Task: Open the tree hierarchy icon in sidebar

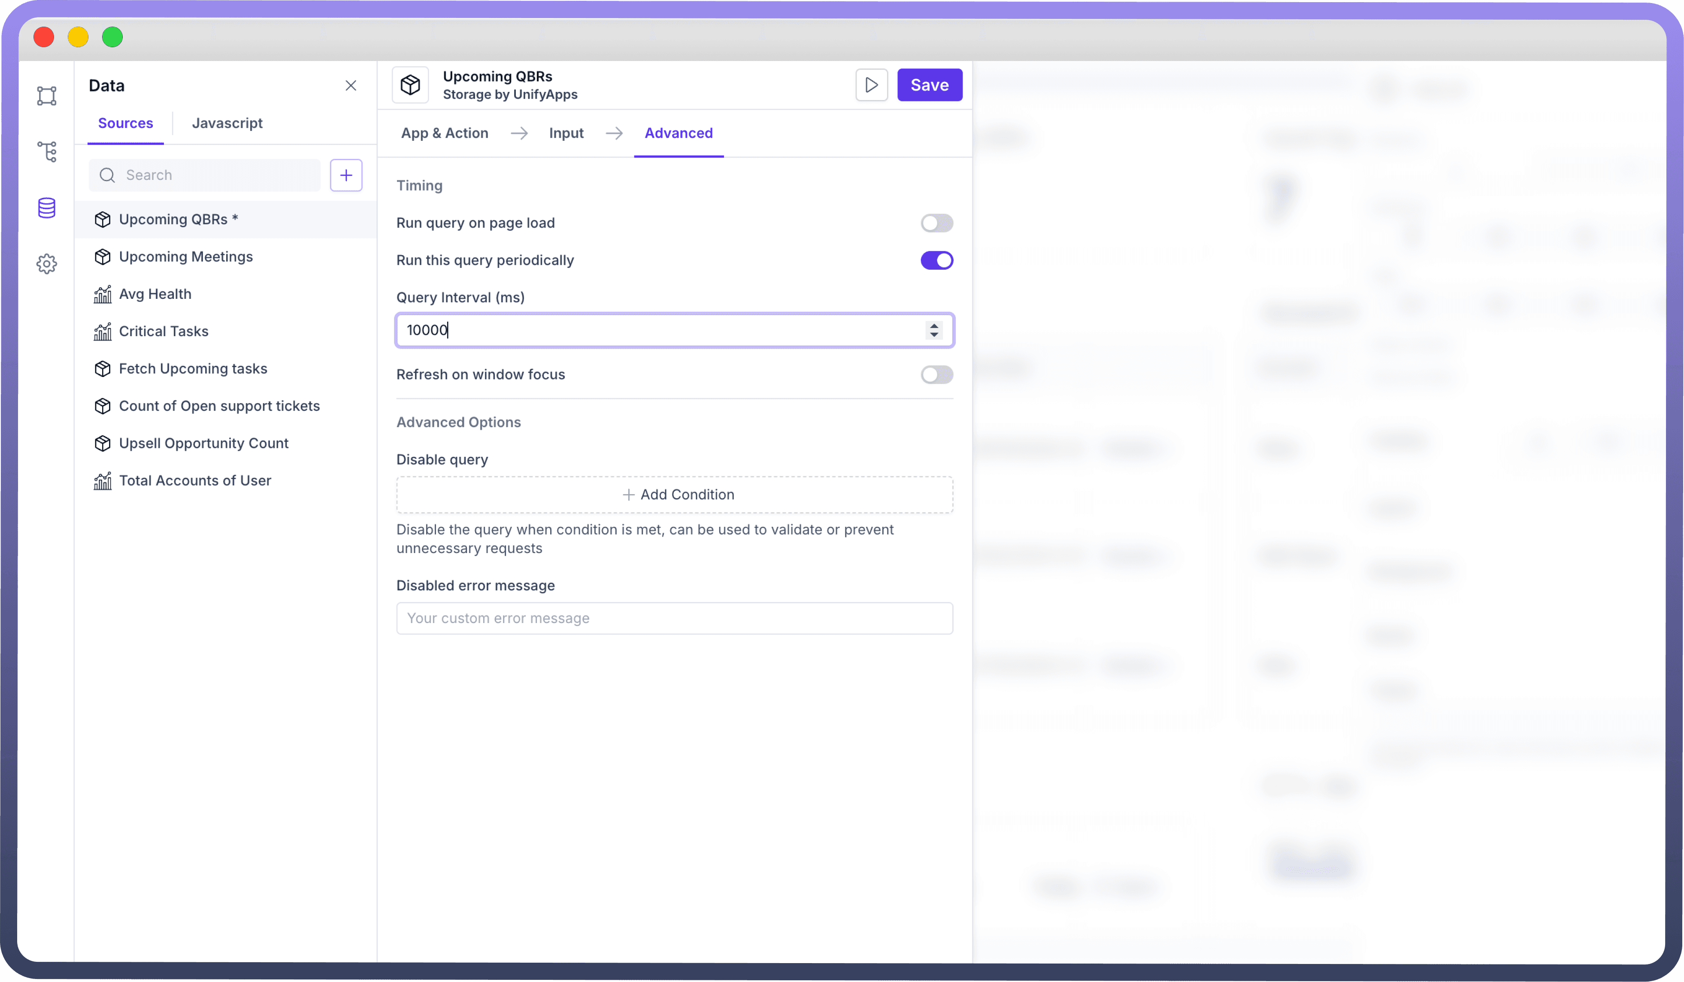Action: click(47, 152)
